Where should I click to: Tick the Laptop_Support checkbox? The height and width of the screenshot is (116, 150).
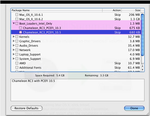(17, 54)
